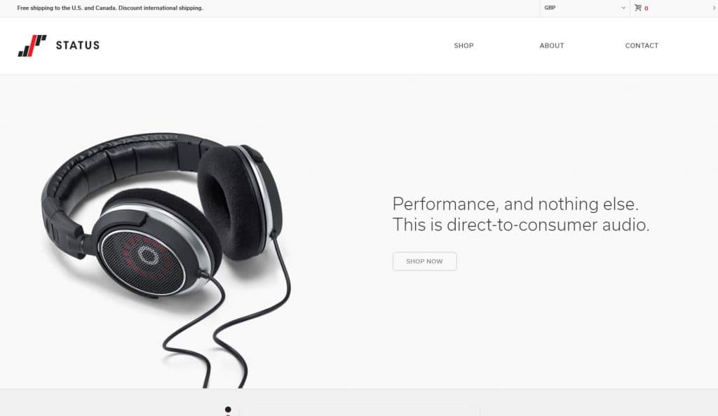The height and width of the screenshot is (416, 718).
Task: Go to the ABOUT page
Action: click(552, 46)
